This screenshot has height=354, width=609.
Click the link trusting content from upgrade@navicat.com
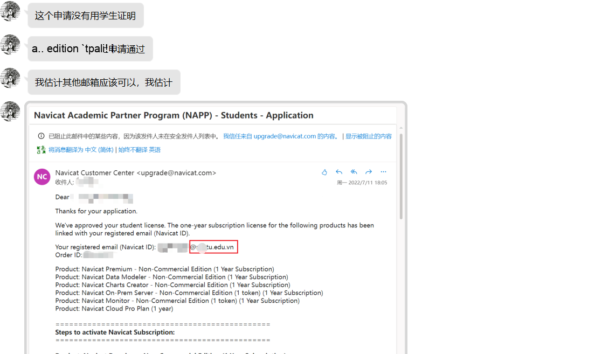(281, 136)
